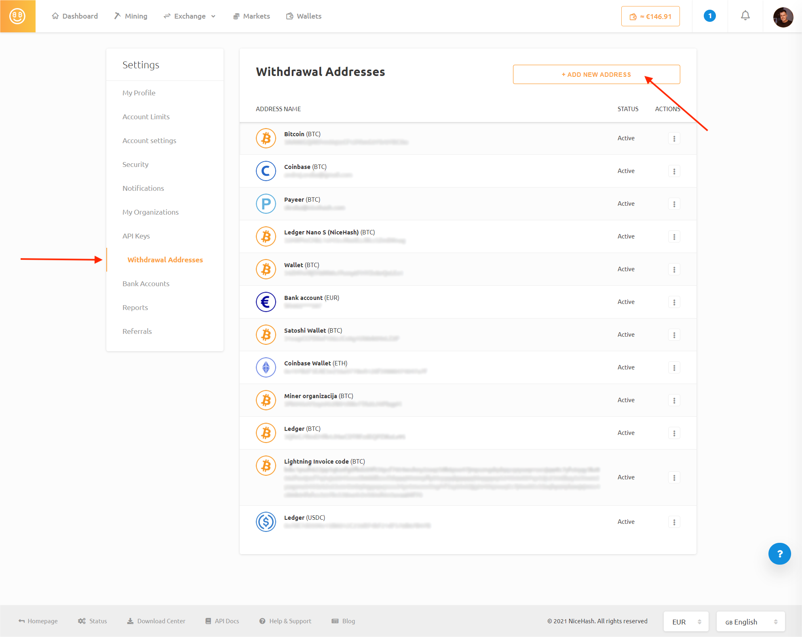Click the Lightning Invoice code bitcoin icon
The height and width of the screenshot is (637, 802).
[x=266, y=466]
